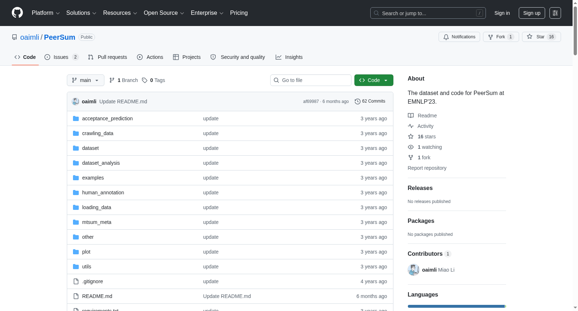
Task: Click the repository icon beside oaimli
Action: click(14, 37)
